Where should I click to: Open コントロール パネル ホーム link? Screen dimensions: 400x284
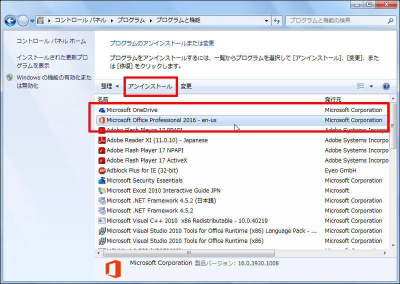tap(51, 41)
